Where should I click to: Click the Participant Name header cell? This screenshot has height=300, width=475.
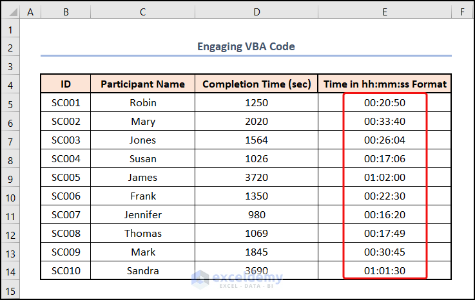[x=142, y=84]
